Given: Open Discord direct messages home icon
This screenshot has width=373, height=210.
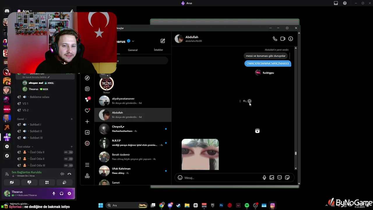Looking at the screenshot, I should (x=7, y=11).
